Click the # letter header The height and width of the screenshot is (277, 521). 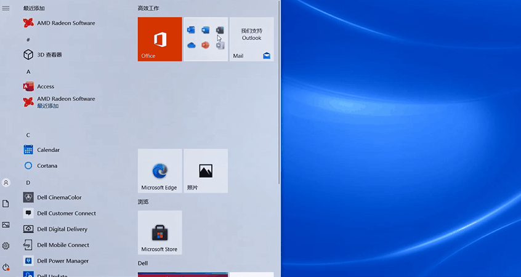point(28,39)
